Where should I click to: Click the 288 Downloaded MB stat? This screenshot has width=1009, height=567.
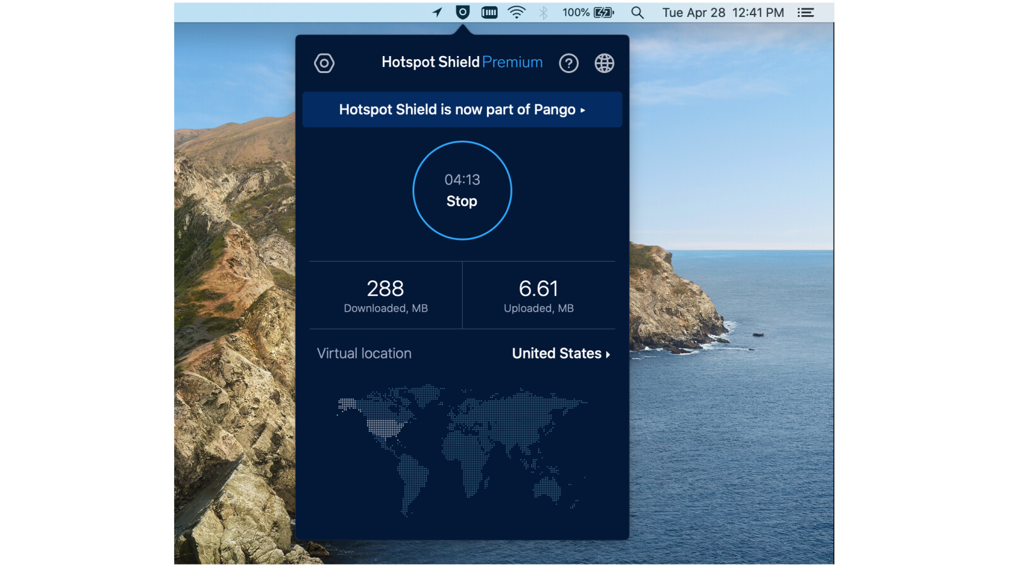tap(385, 295)
